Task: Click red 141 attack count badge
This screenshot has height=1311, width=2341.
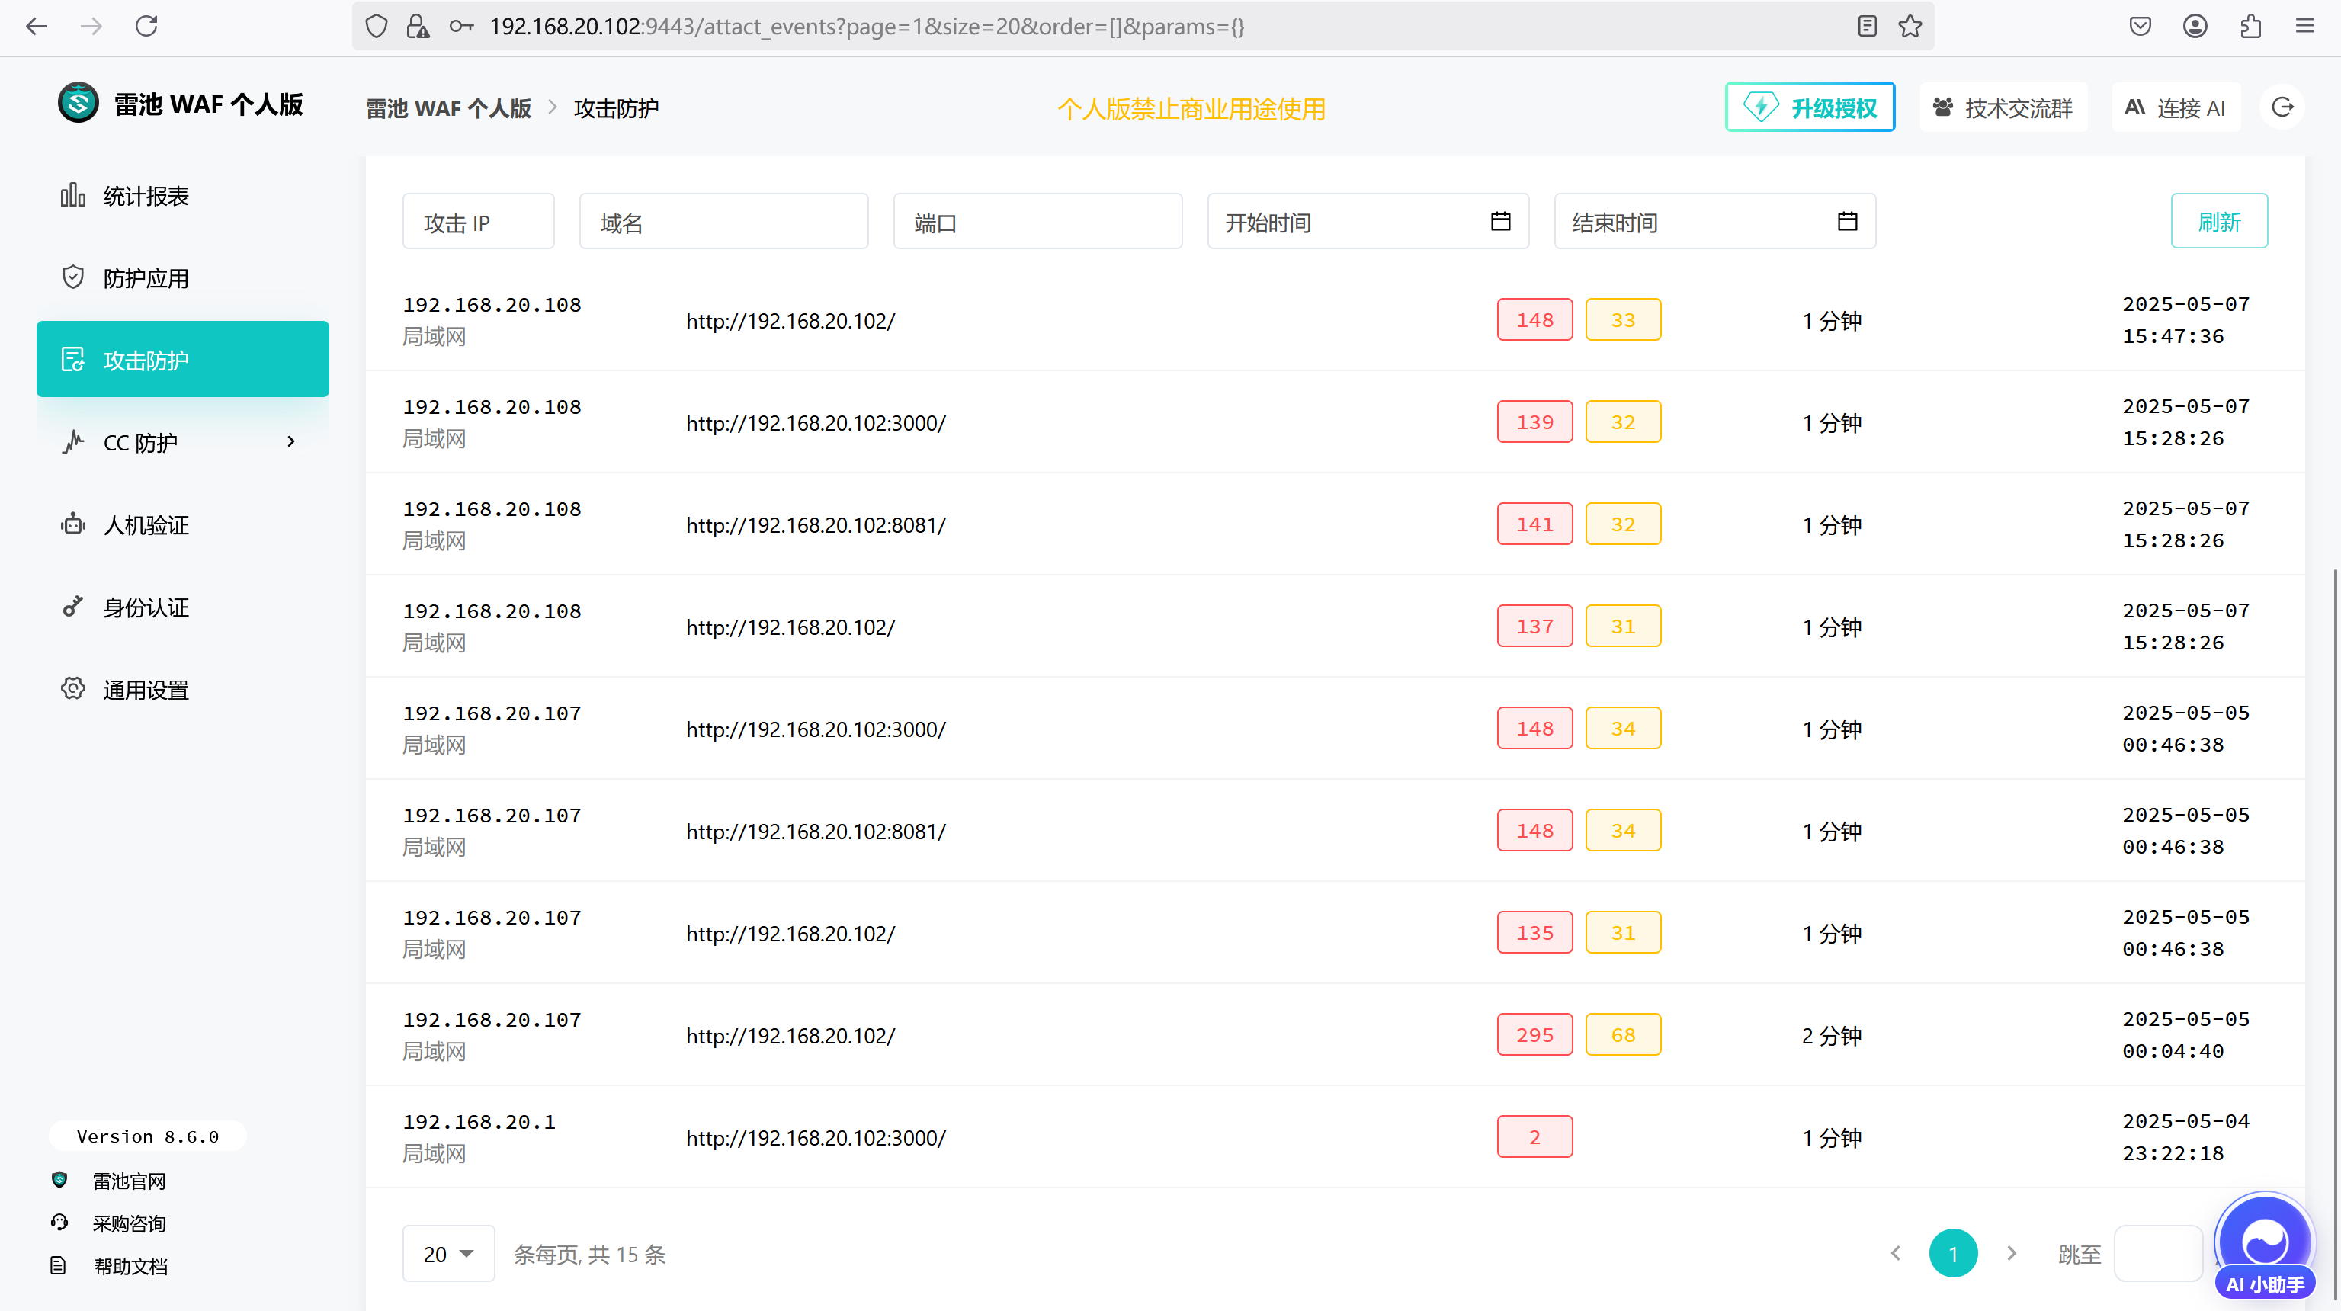Action: pyautogui.click(x=1535, y=524)
